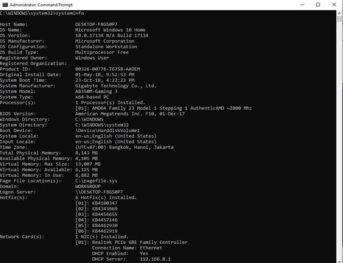Viewport: 343px width, 263px height.
Task: Click '1 NIC(s) Installed.' line
Action: coord(102,237)
